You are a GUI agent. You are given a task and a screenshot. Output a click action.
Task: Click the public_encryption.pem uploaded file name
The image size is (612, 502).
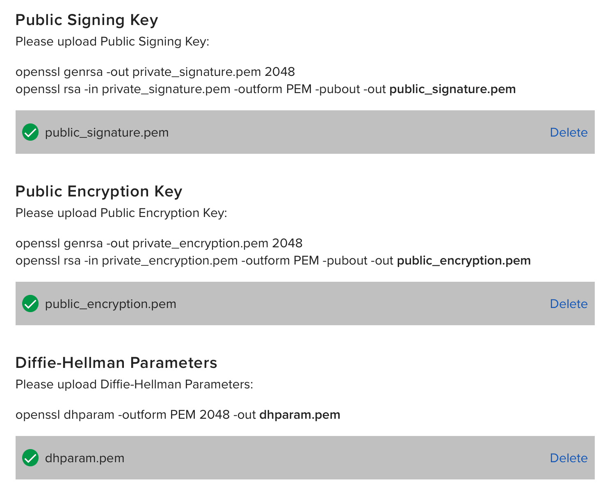[x=110, y=304]
